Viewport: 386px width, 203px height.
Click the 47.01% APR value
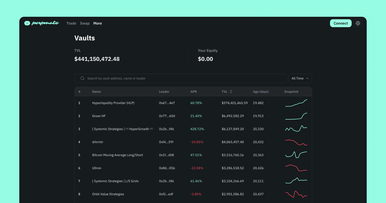pyautogui.click(x=196, y=155)
